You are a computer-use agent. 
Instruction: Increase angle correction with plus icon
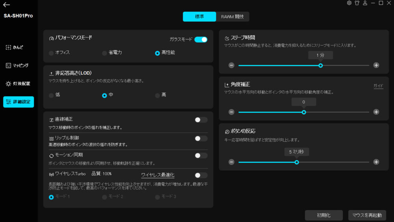tap(376, 112)
